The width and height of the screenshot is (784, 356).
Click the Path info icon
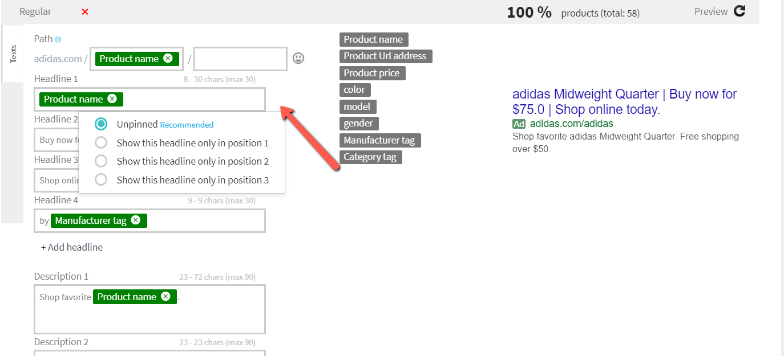(x=58, y=39)
